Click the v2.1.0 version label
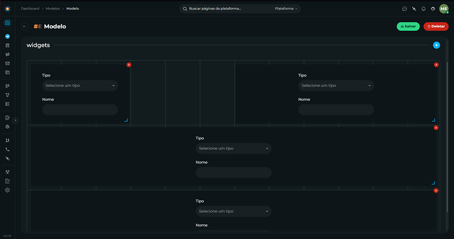 click(x=7, y=236)
